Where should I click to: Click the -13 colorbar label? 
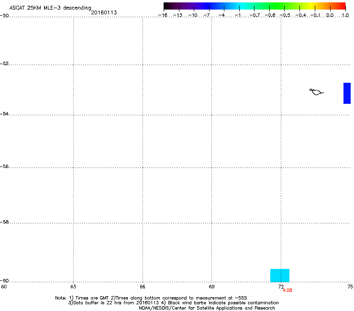coord(177,15)
